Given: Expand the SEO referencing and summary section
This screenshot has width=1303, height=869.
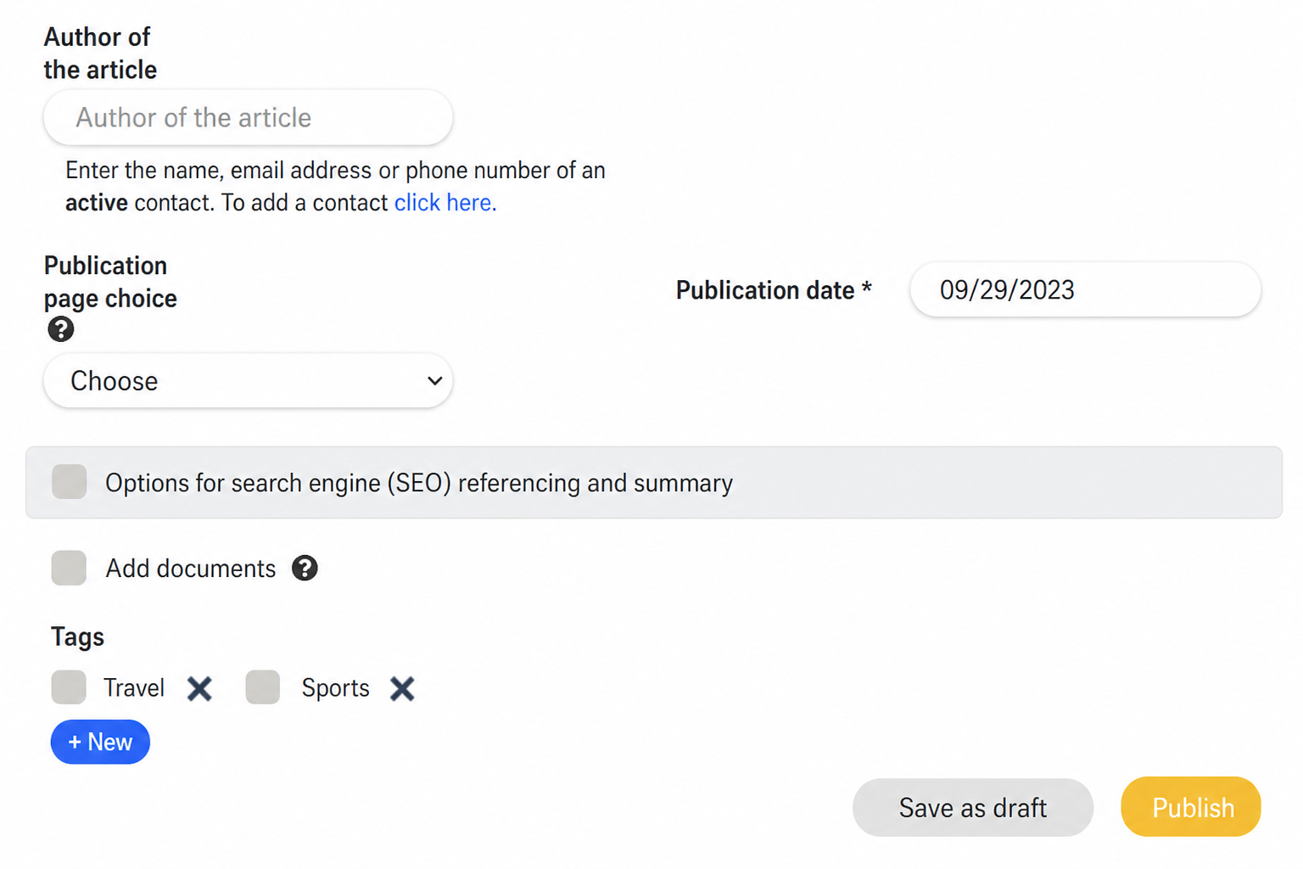Looking at the screenshot, I should 654,482.
